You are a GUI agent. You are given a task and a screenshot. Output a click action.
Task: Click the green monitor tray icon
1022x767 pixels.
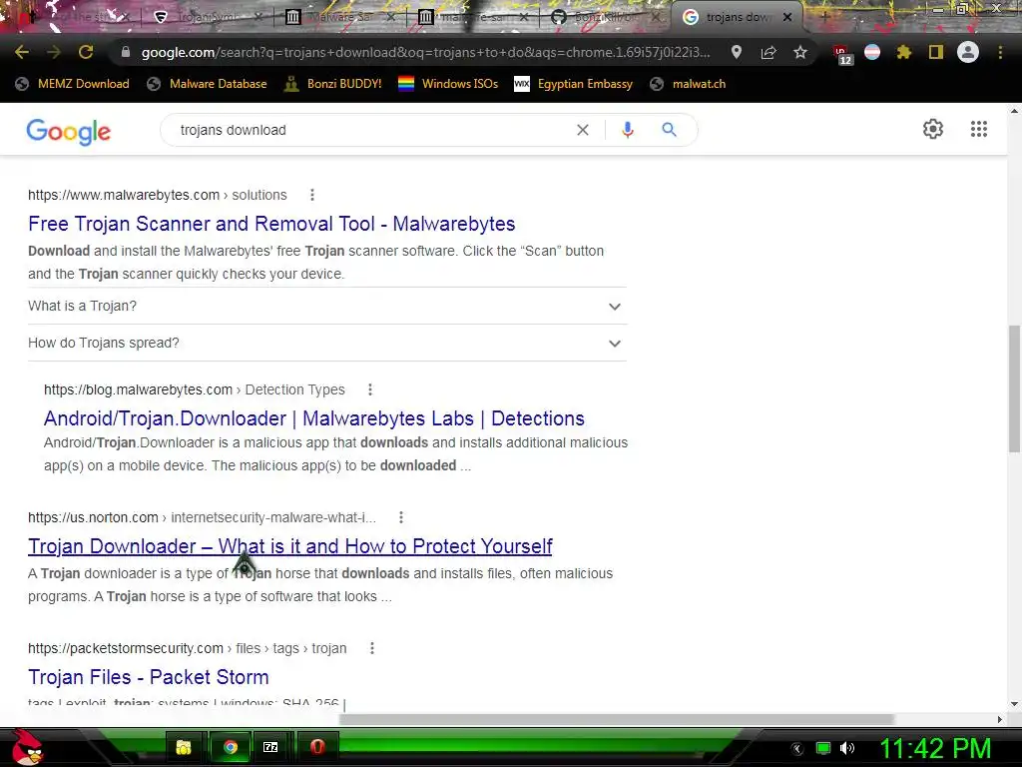(823, 748)
